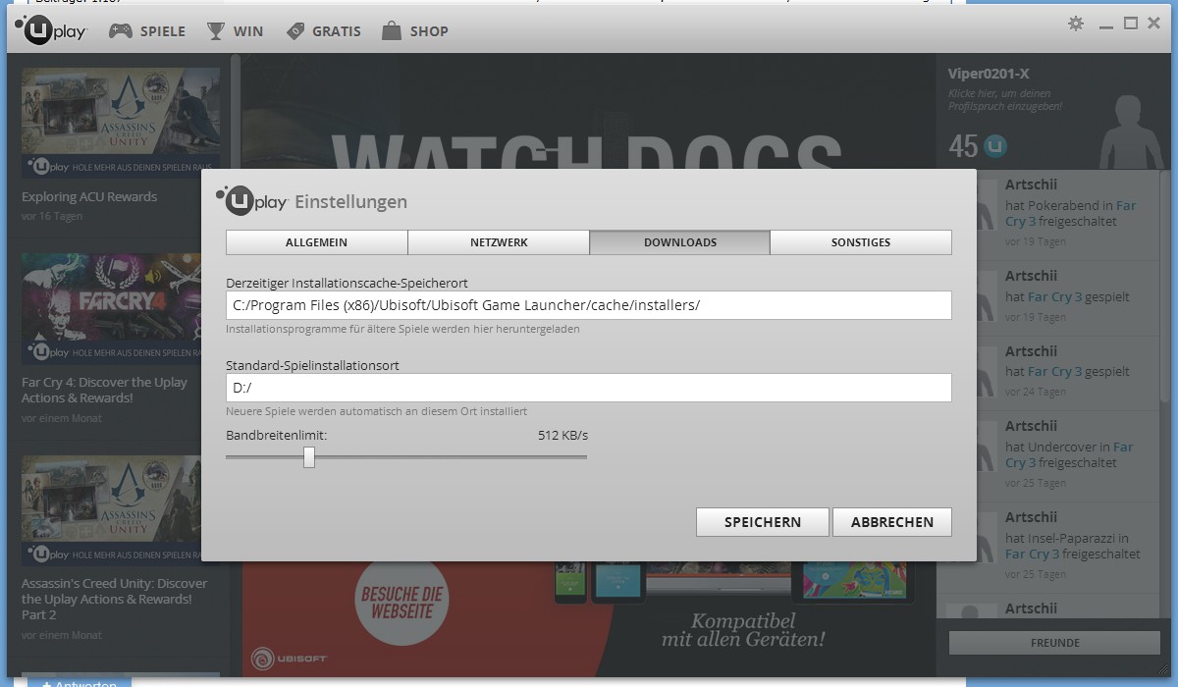Image resolution: width=1178 pixels, height=687 pixels.
Task: Click the ABBRECHEN button
Action: (892, 522)
